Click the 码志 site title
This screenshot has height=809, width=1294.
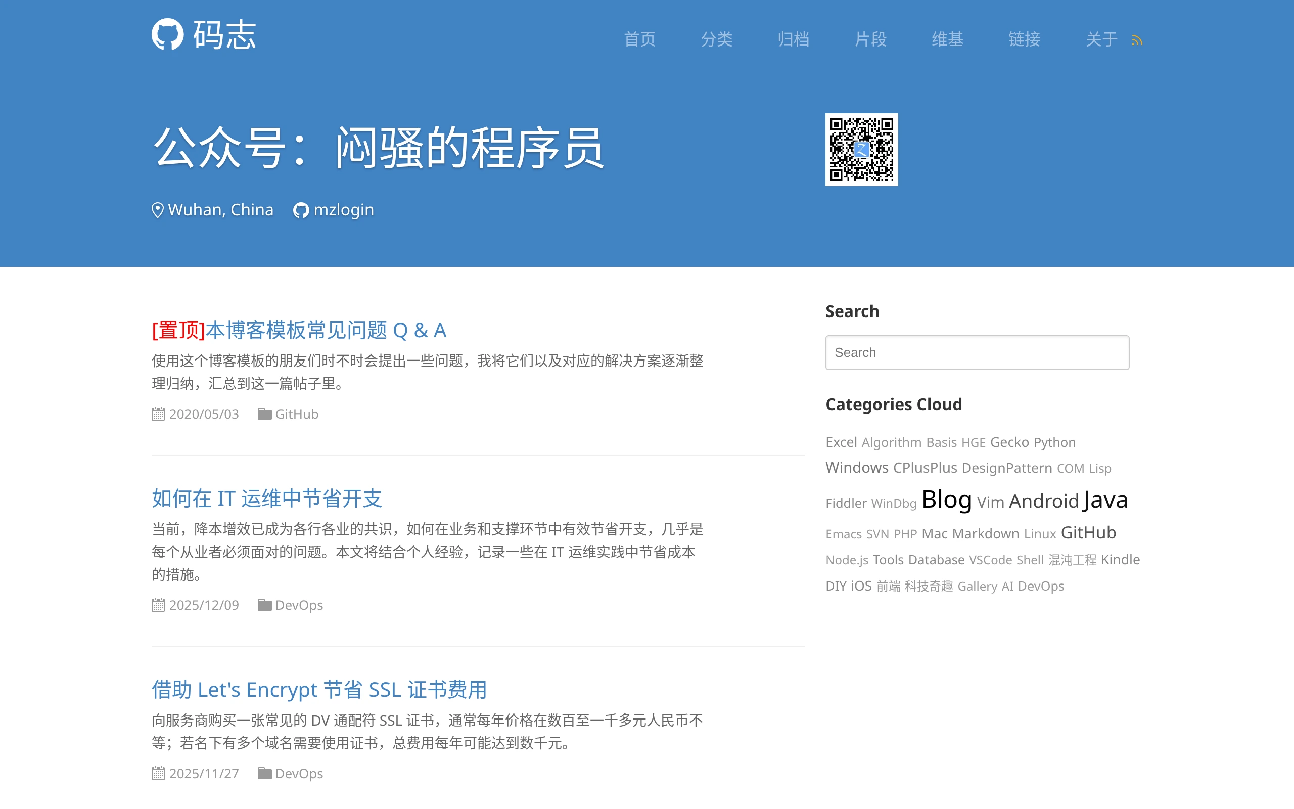(224, 35)
